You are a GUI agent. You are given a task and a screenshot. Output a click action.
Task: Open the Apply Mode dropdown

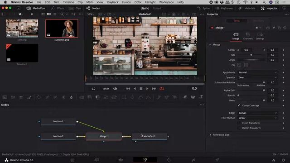(x=257, y=72)
